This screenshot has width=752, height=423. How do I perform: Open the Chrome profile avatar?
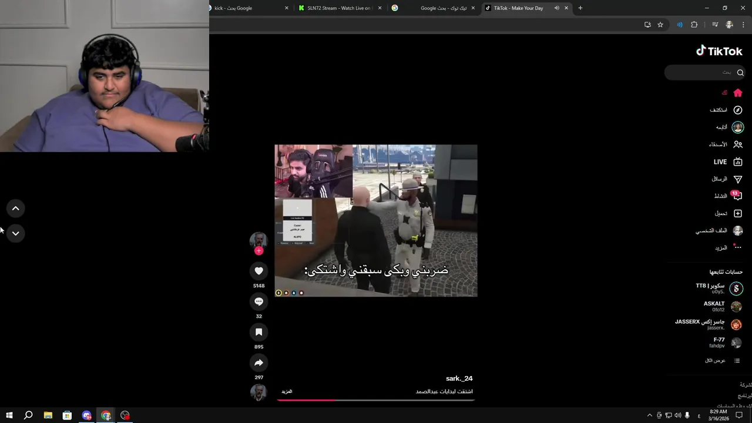click(729, 25)
